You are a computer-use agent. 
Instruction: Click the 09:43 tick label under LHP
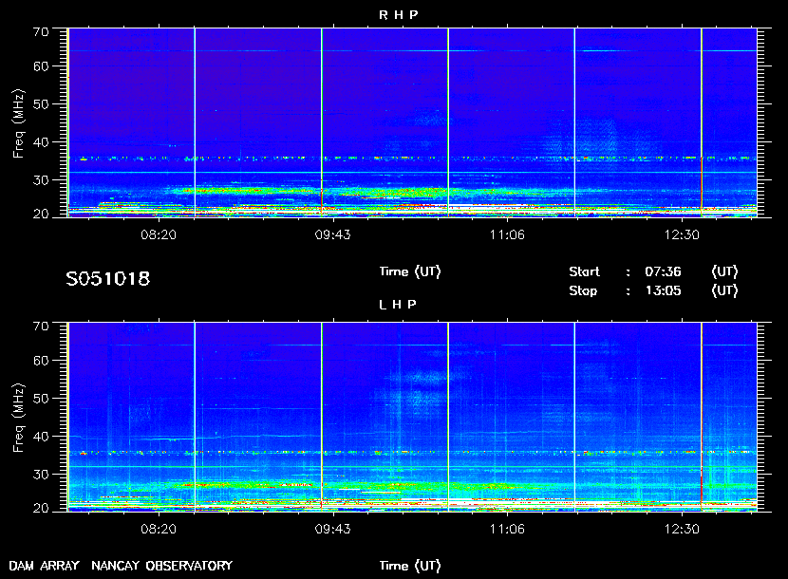pyautogui.click(x=332, y=529)
